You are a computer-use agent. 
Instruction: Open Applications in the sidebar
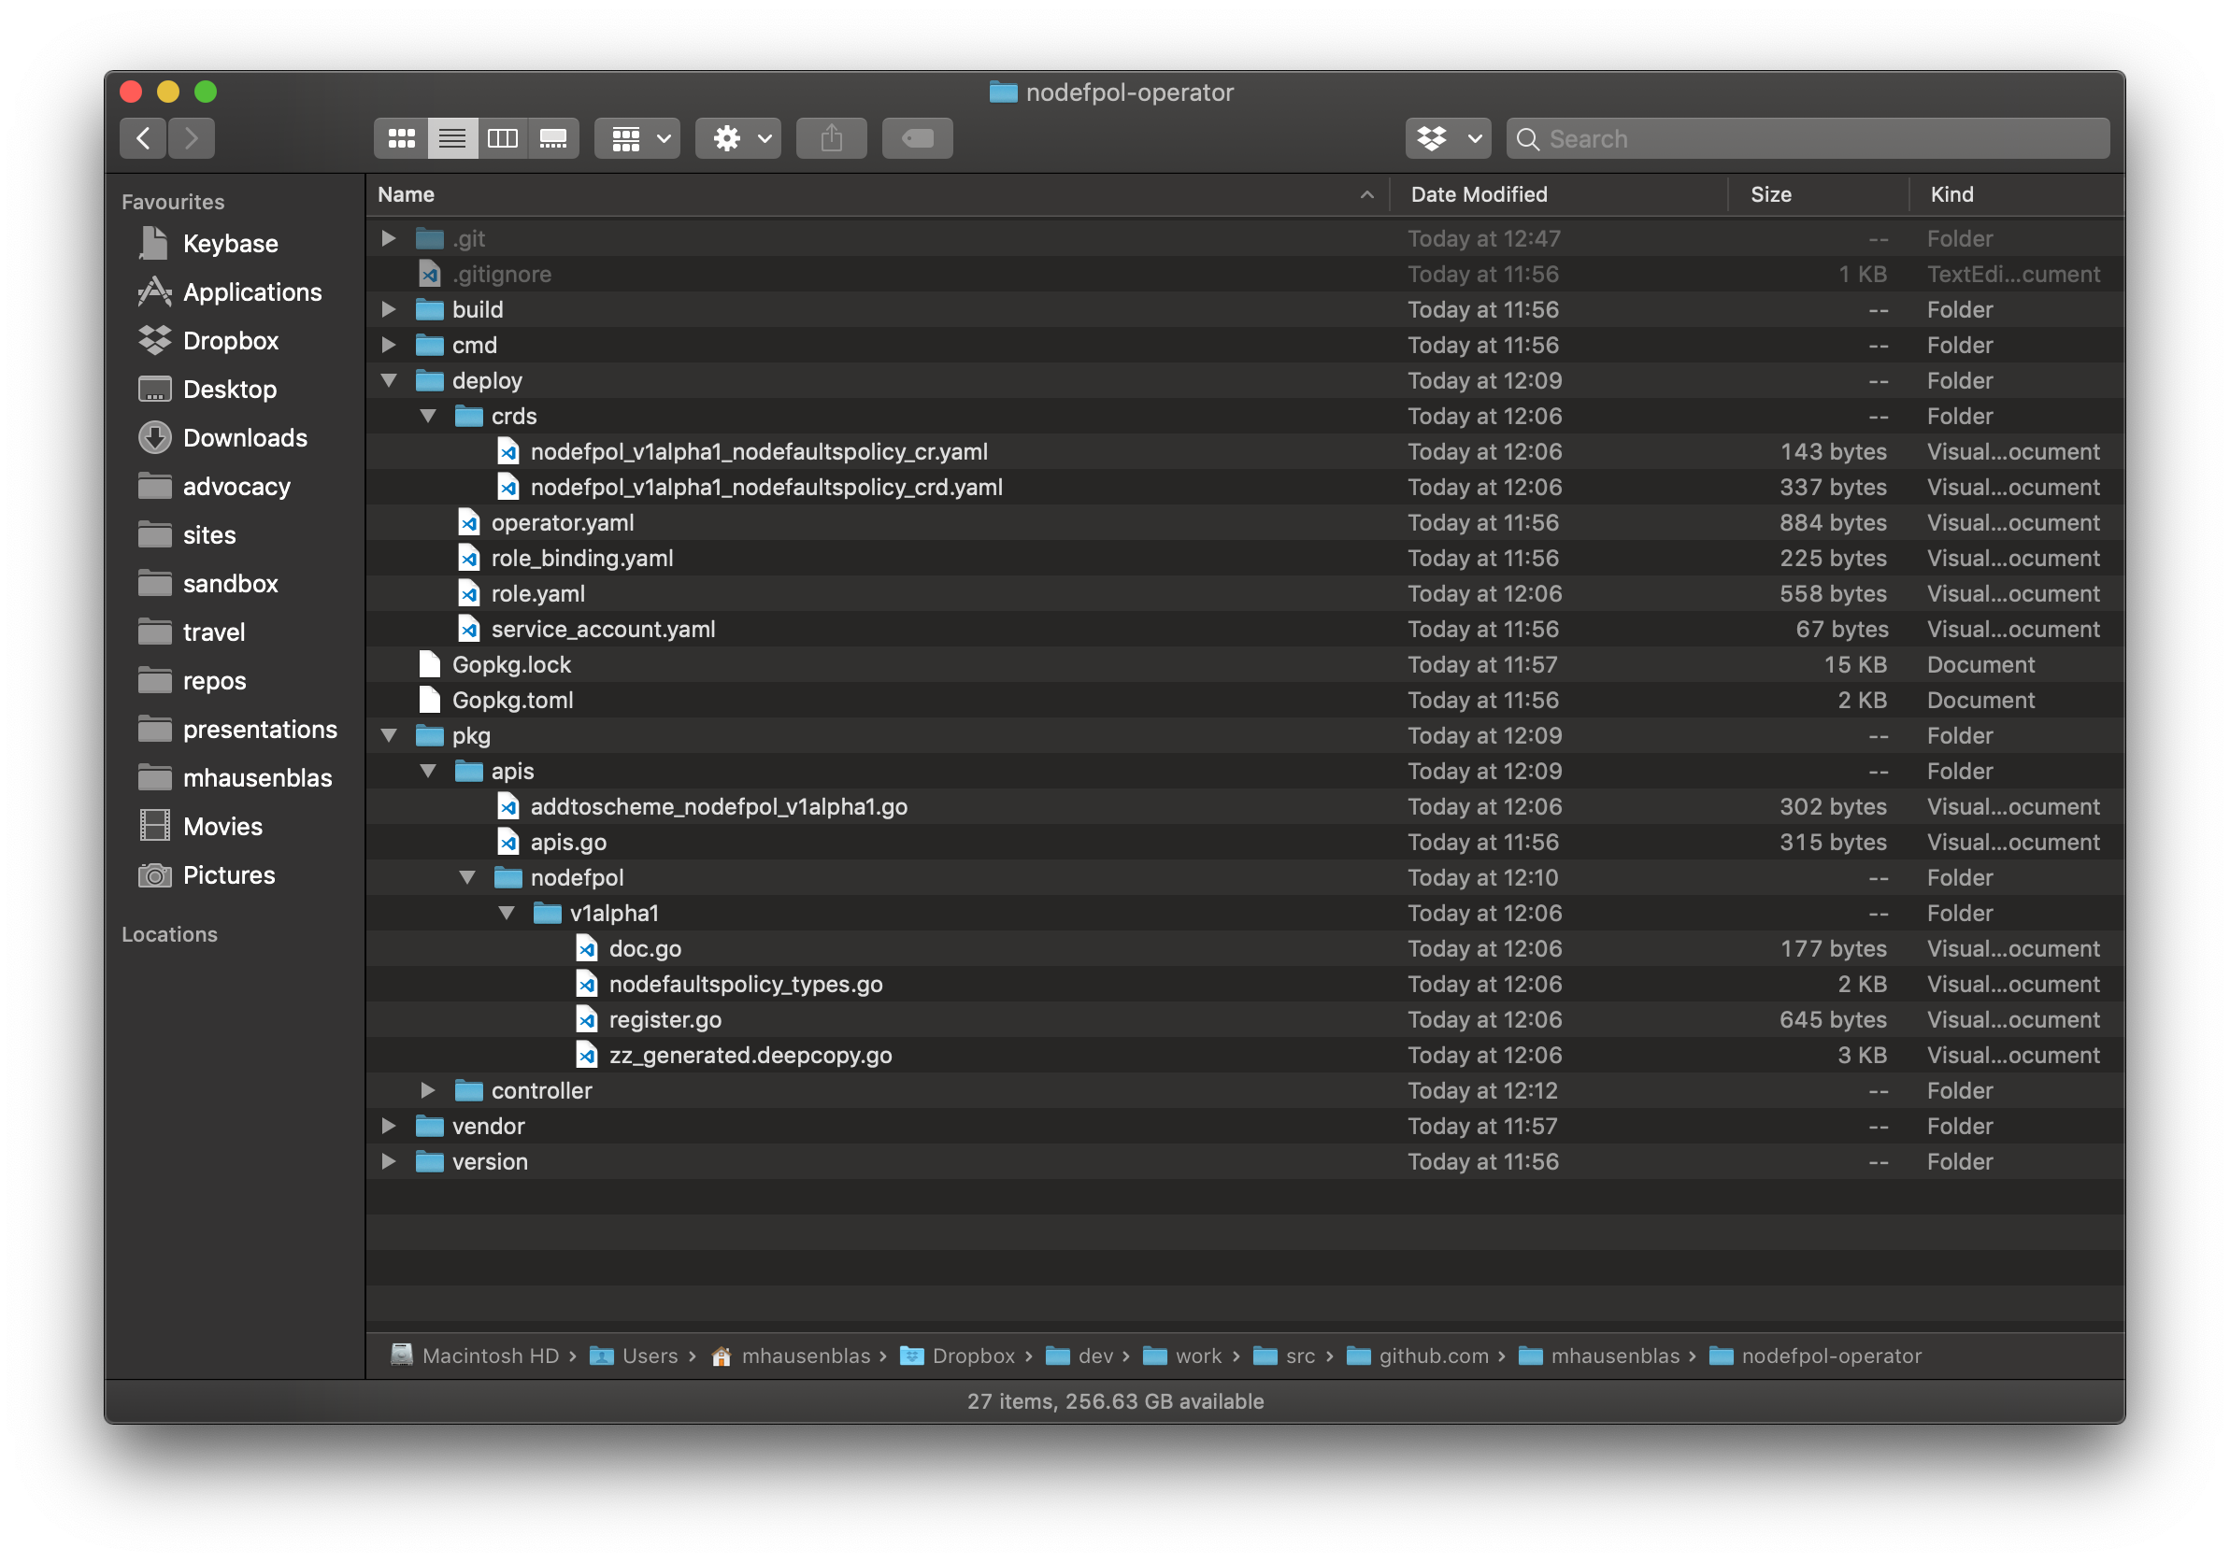pos(251,292)
